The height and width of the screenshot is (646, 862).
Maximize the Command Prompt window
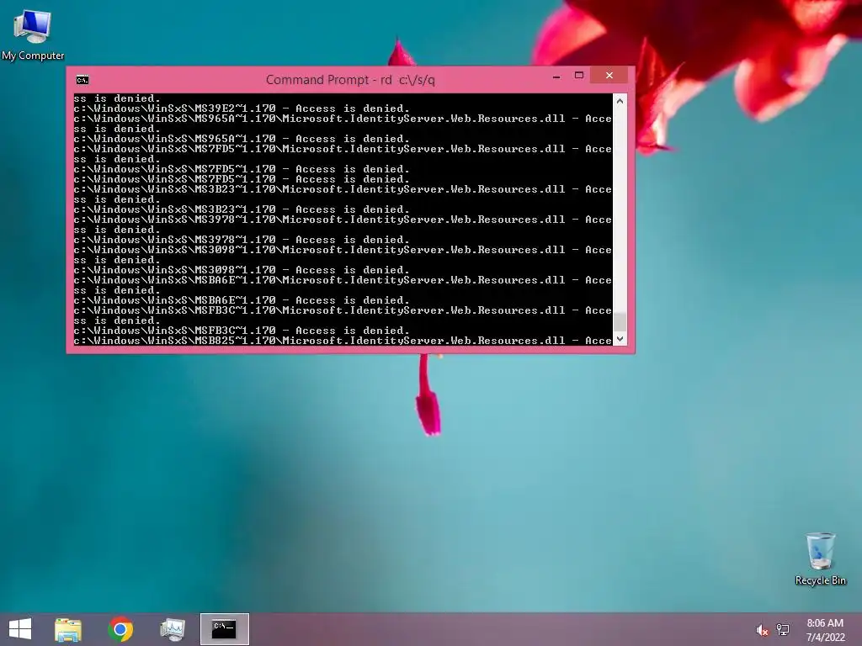(579, 75)
